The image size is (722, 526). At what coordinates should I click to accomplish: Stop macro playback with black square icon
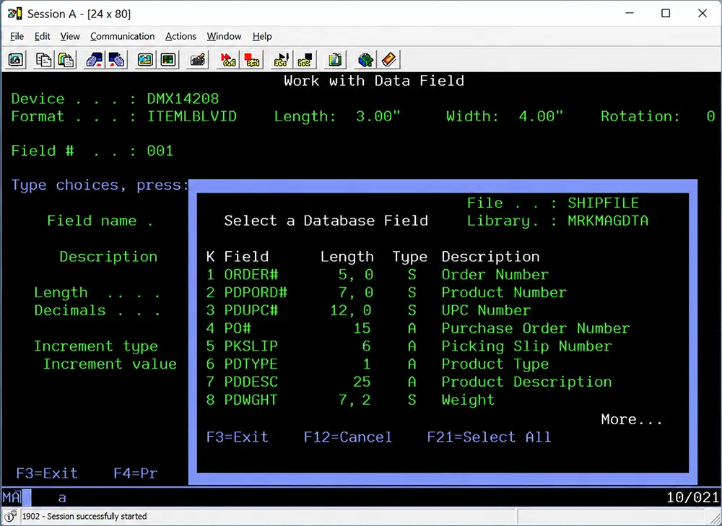[305, 60]
